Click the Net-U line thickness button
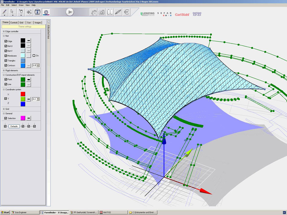Image resolution: width=287 pixels, height=215 pixels. tap(28, 46)
